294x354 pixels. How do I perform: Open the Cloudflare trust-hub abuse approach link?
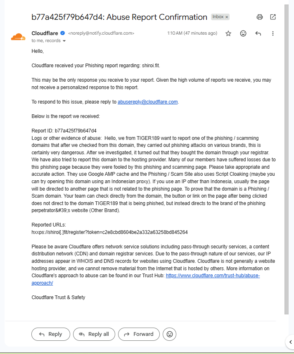145,279
